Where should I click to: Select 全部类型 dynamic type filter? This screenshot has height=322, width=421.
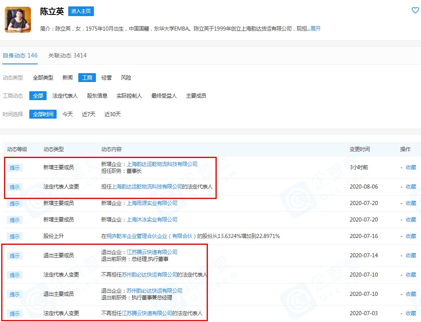[x=43, y=78]
